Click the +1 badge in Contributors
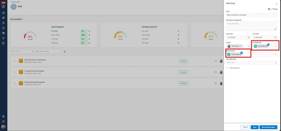281x131 pixels. (268, 44)
